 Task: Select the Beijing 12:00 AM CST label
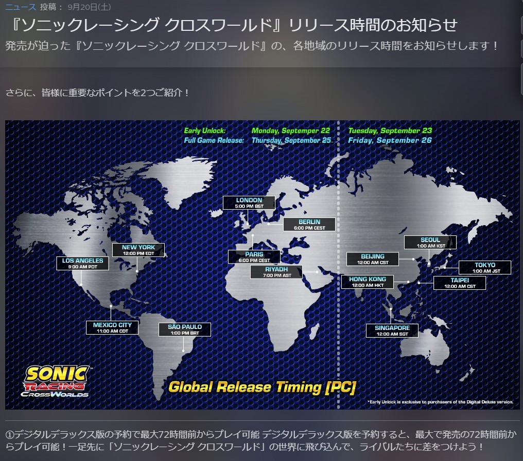(373, 259)
